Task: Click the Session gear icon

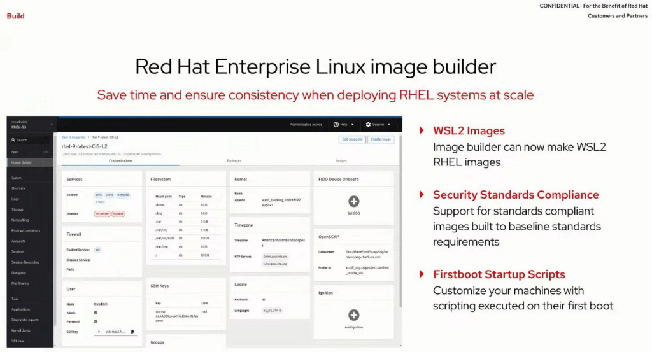Action: 368,124
